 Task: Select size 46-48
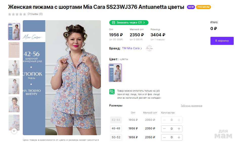point(116,129)
